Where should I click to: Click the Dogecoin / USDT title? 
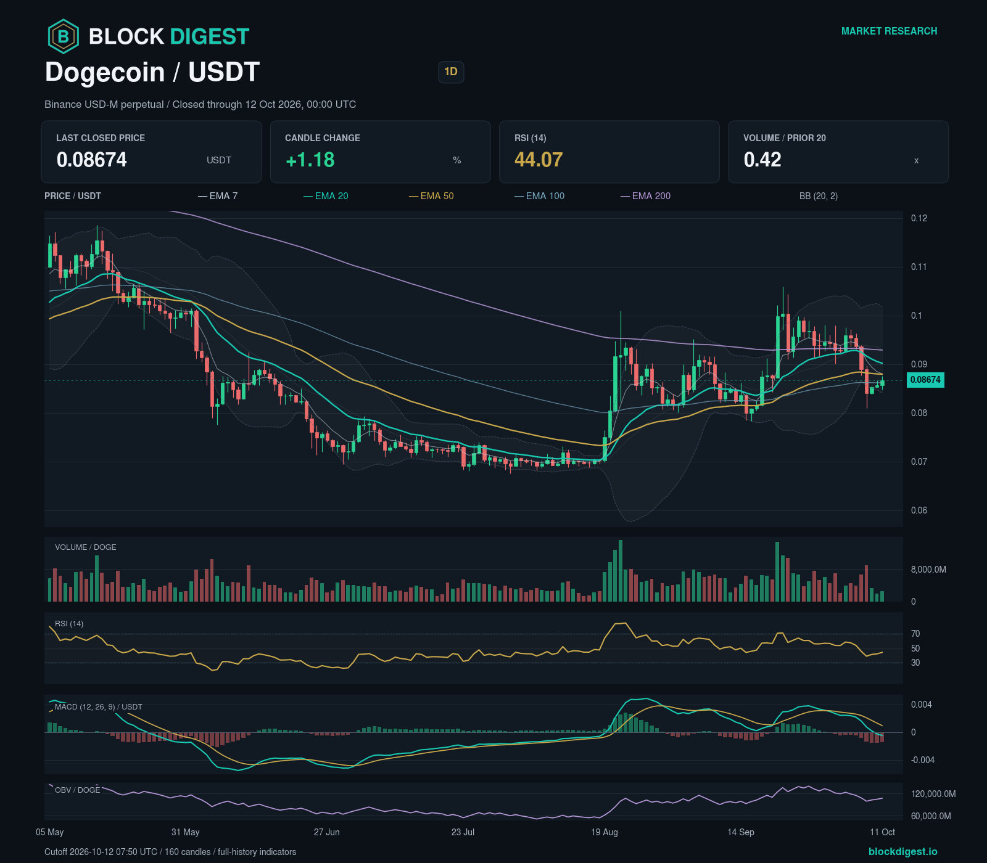(152, 72)
